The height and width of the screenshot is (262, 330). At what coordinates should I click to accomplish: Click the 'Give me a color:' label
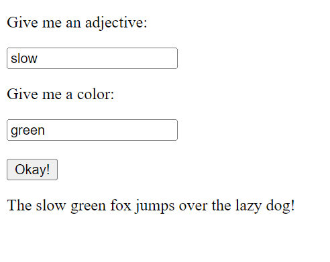pyautogui.click(x=60, y=94)
